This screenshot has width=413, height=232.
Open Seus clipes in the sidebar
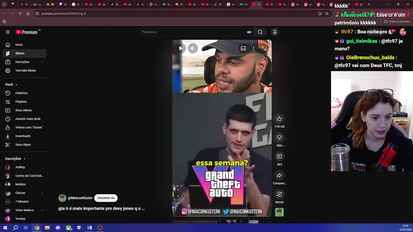pyautogui.click(x=25, y=145)
